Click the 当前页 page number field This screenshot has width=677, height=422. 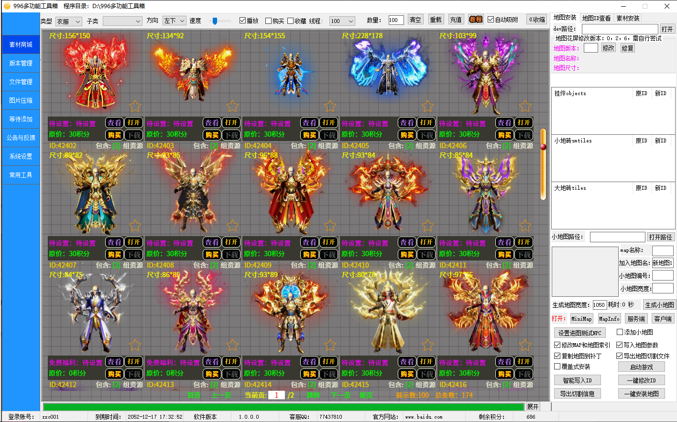(276, 395)
